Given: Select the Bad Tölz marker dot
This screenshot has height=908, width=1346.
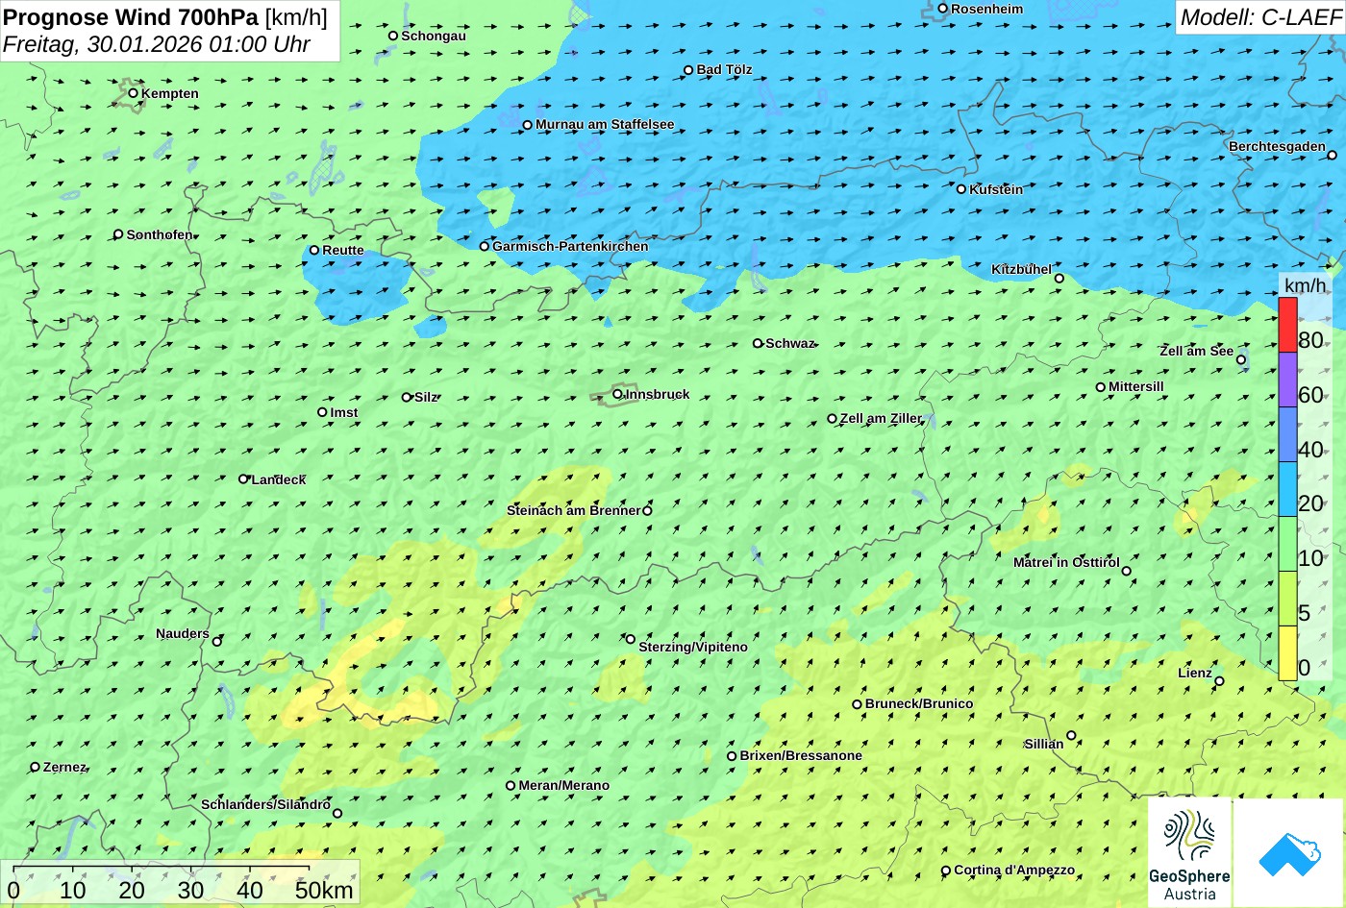Looking at the screenshot, I should [688, 70].
